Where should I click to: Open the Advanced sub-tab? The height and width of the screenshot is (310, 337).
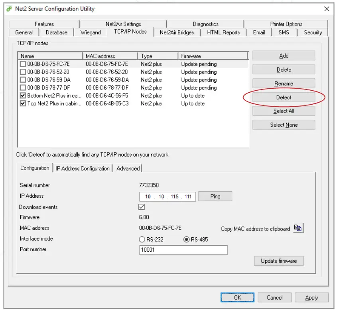click(x=128, y=168)
